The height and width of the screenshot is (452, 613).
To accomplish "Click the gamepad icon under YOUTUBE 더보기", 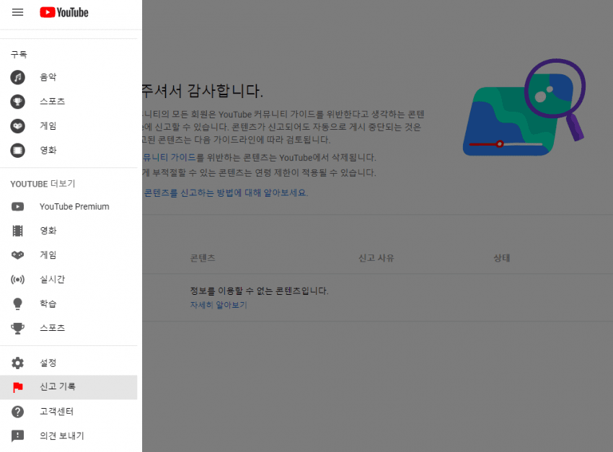I will click(17, 255).
